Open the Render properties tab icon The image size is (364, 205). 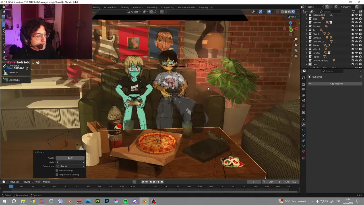pyautogui.click(x=303, y=85)
